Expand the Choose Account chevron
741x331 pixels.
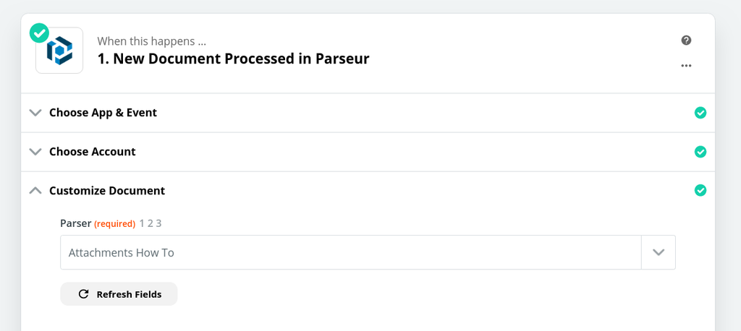click(35, 152)
